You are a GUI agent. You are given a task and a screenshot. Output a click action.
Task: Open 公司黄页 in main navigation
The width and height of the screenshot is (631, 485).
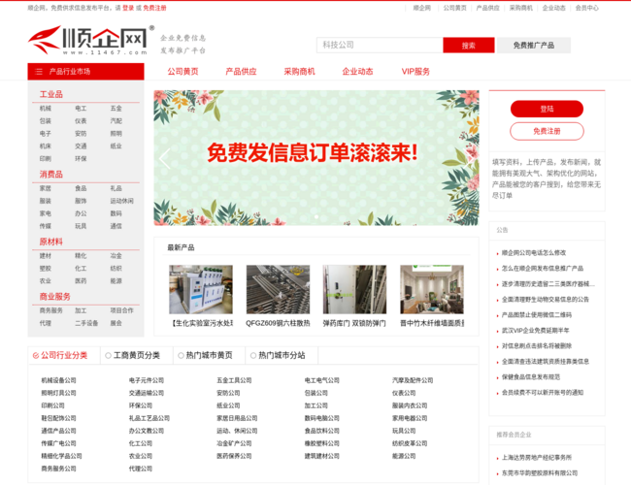[x=183, y=72]
